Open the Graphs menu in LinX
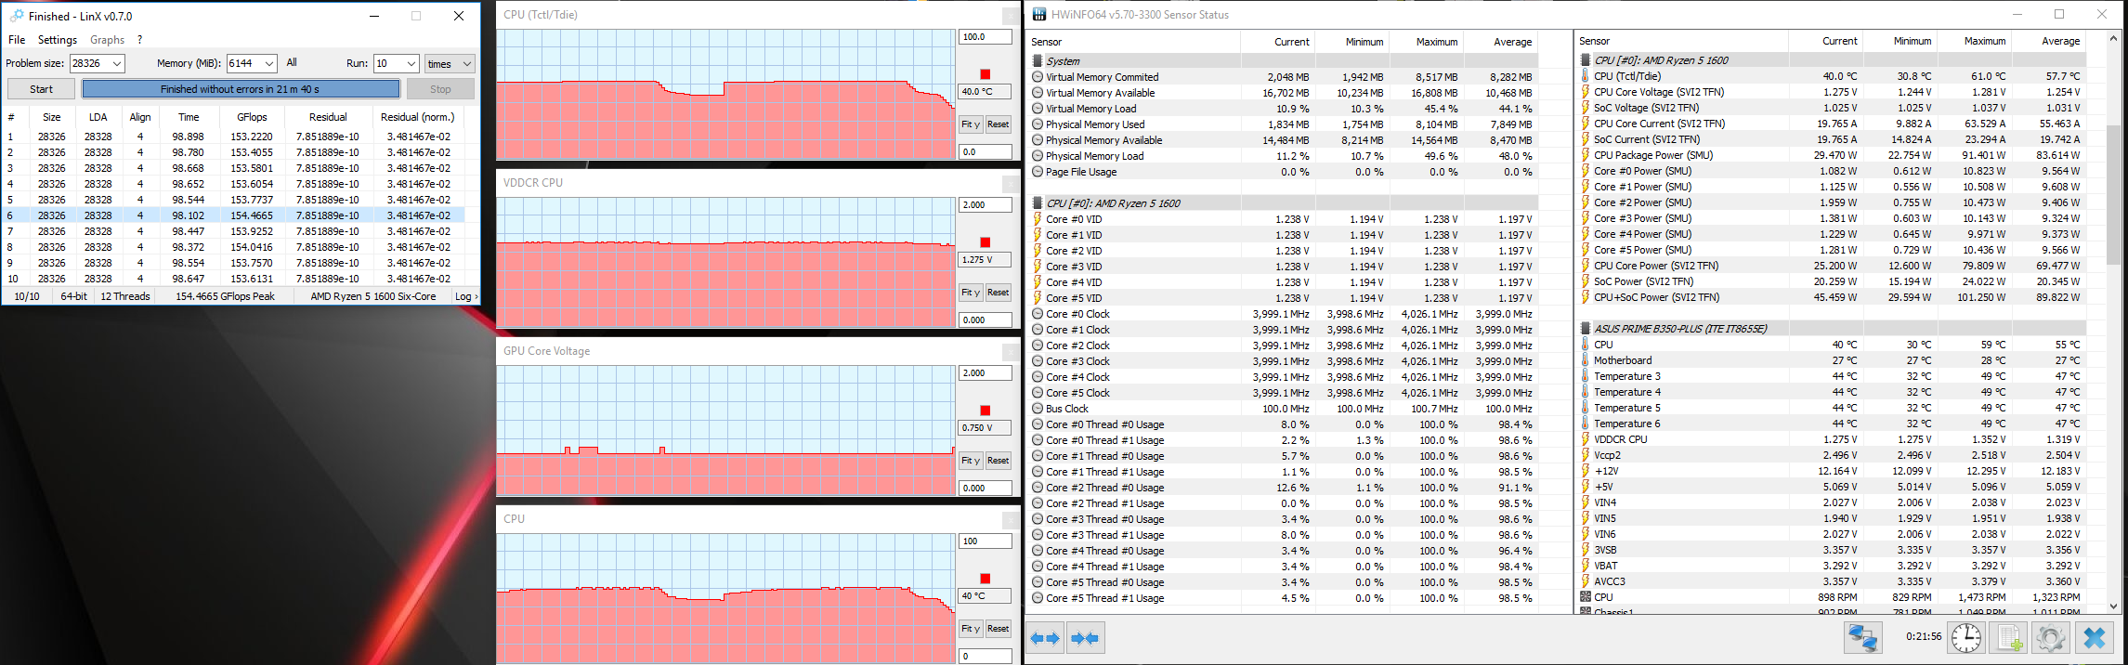The height and width of the screenshot is (665, 2128). tap(107, 40)
